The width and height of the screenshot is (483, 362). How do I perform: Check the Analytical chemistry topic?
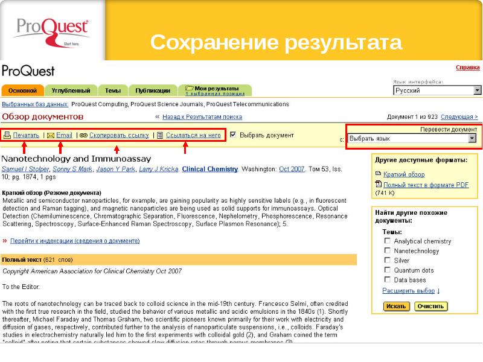[387, 241]
